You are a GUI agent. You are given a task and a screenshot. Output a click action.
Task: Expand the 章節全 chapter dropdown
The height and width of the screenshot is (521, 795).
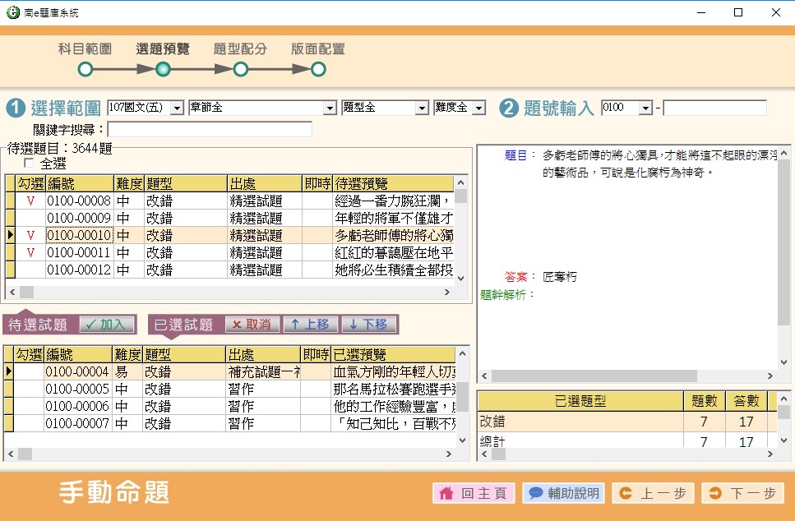coord(330,108)
